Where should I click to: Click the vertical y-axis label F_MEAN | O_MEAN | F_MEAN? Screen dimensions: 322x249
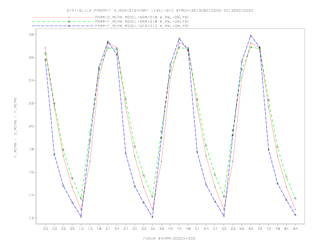15,128
